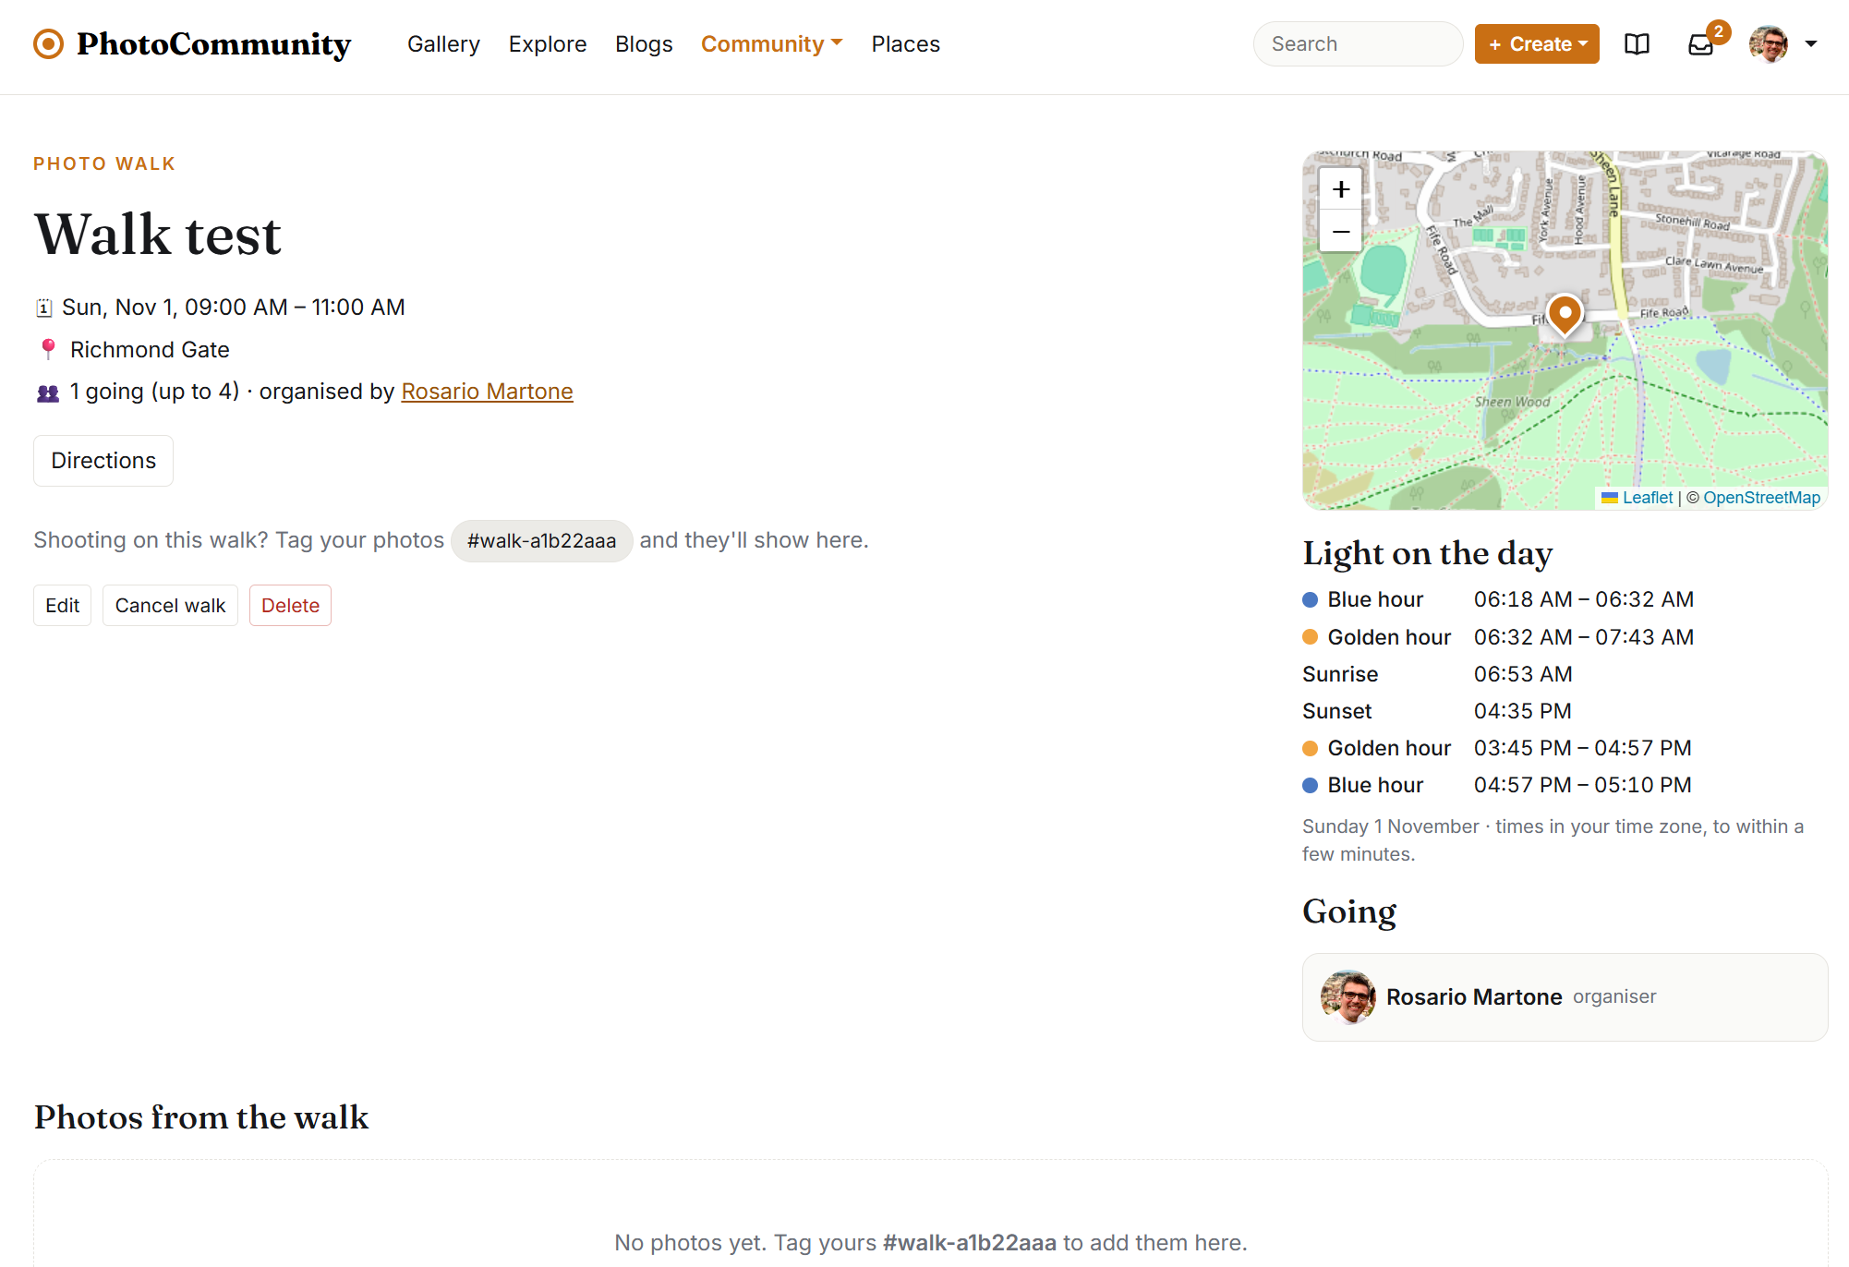The width and height of the screenshot is (1849, 1267).
Task: Open Rosario Martone's card in Going
Action: click(x=1565, y=997)
